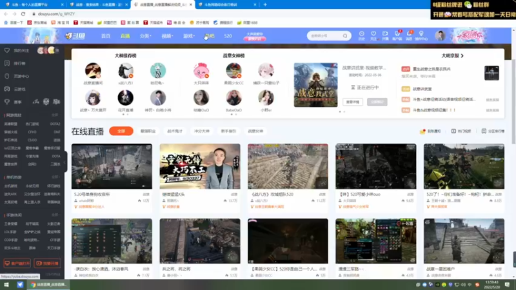Viewport: 516px width, 290px height.
Task: Open the ranking list icon in sidebar
Action: tap(7, 63)
